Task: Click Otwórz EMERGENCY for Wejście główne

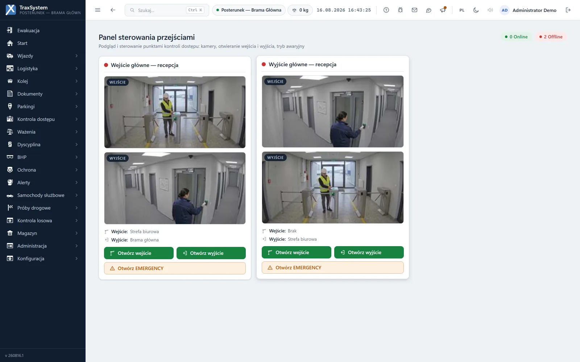Action: [175, 268]
